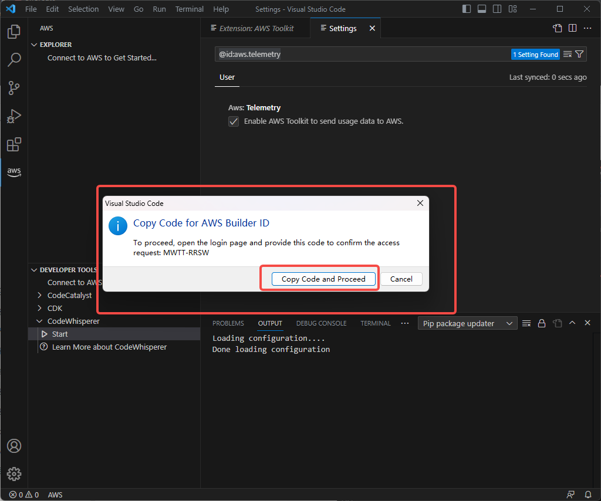Clear the settings search input icon

(568, 55)
